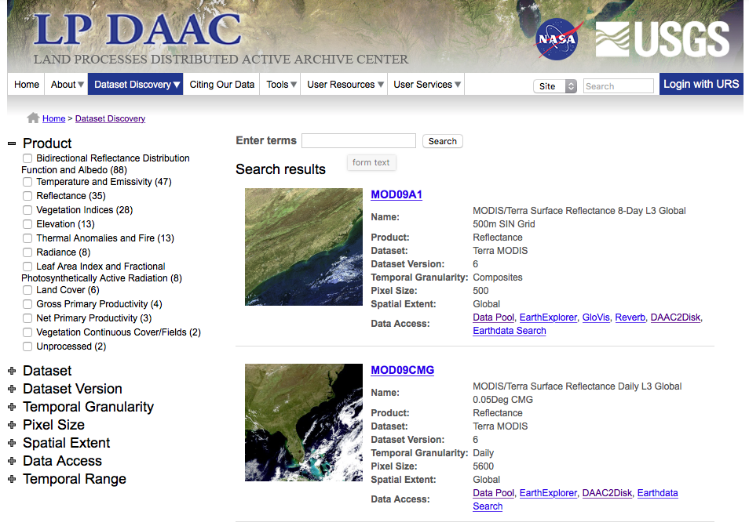Image resolution: width=749 pixels, height=526 pixels.
Task: Open the Tools dropdown menu
Action: pos(281,85)
